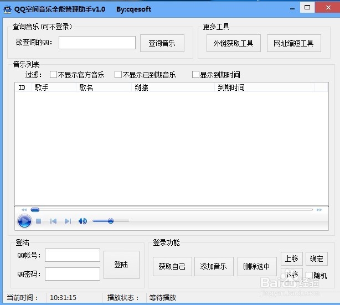This screenshot has width=340, height=305.
Task: Click the 删除选中 button
Action: (x=257, y=266)
